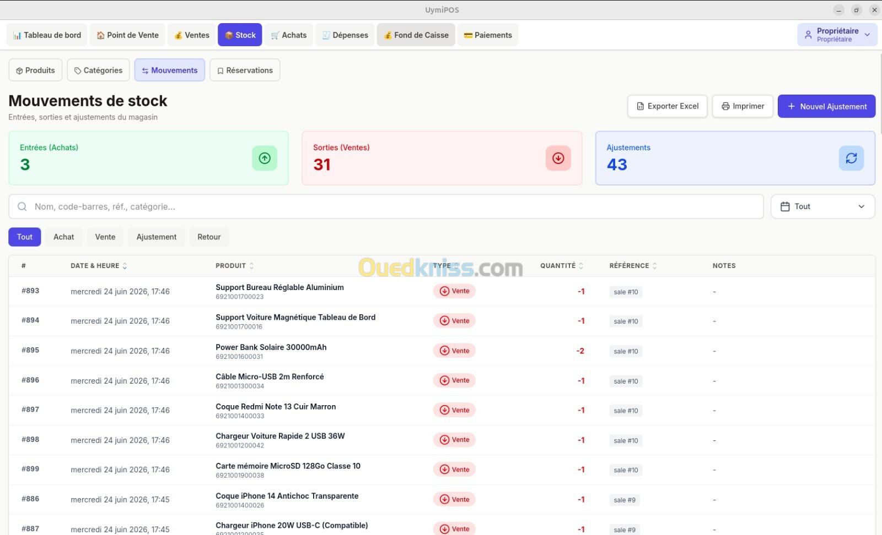Open Tableau de bord tab
Screen dimensions: 882x535
click(x=46, y=35)
